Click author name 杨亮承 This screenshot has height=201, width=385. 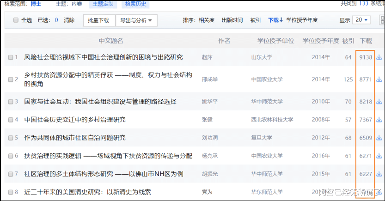click(x=210, y=156)
